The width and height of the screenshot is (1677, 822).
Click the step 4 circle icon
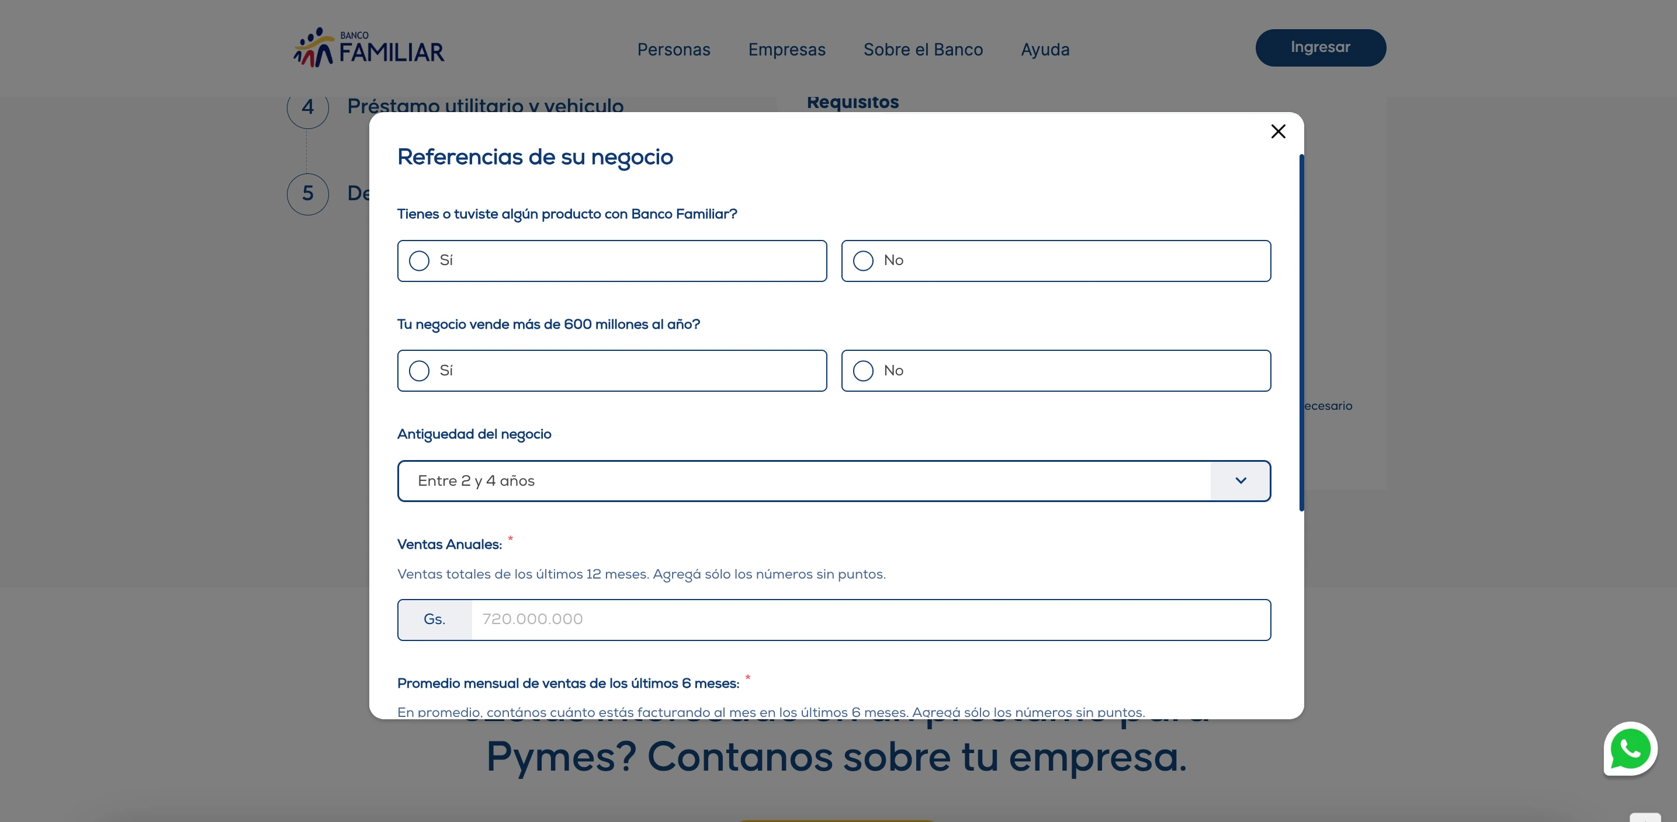(x=307, y=107)
